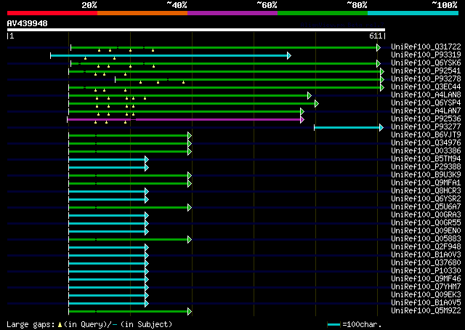Click the UniRef100_Q2F948 label
Viewport: 465px width, 330px height.
(x=426, y=246)
